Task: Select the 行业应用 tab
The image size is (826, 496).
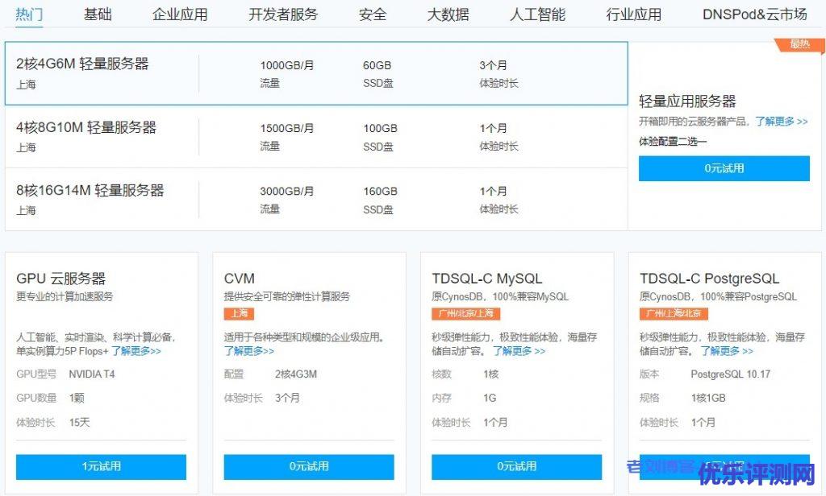Action: coord(633,14)
